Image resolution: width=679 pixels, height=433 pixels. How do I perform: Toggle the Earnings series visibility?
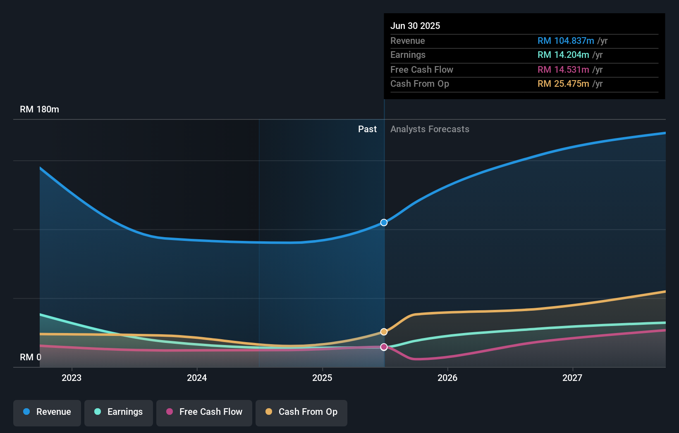[119, 412]
